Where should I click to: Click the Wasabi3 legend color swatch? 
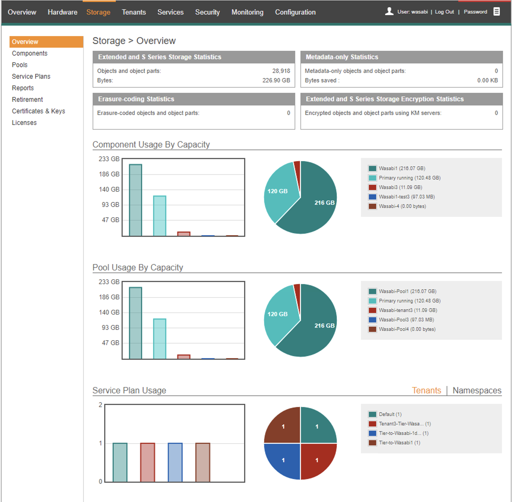(372, 187)
